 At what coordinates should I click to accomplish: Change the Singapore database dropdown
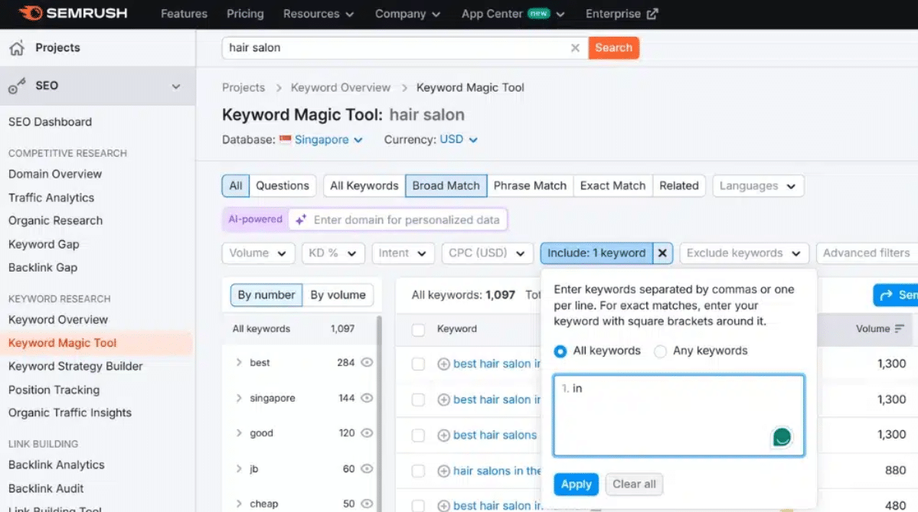coord(328,140)
